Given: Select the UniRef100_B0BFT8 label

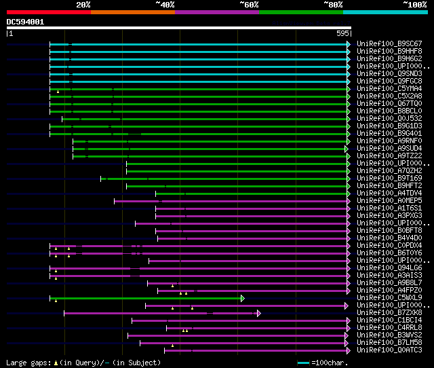Looking at the screenshot, I should point(389,231).
